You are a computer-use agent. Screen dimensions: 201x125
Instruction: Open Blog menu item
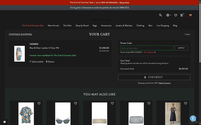[175, 26]
